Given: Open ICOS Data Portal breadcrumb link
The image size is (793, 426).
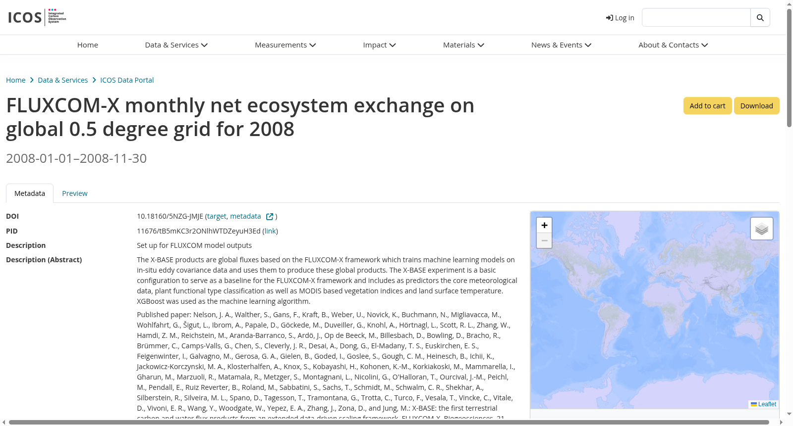Looking at the screenshot, I should click(x=127, y=80).
